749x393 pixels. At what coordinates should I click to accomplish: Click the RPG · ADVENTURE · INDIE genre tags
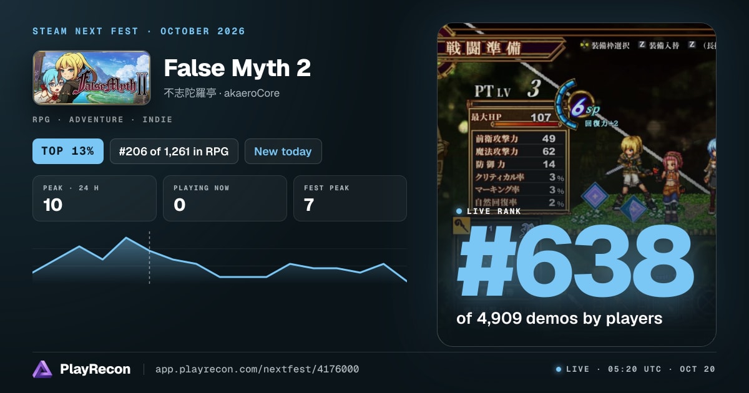[102, 119]
